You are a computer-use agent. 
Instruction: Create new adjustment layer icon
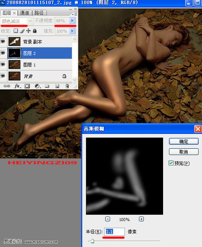(37, 86)
